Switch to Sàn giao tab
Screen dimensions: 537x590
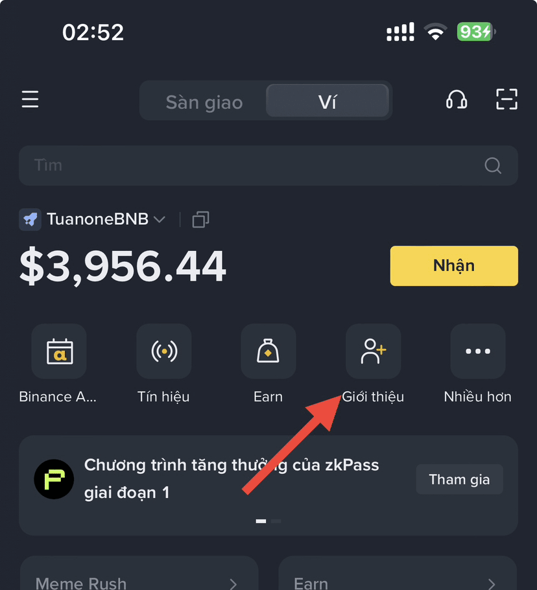(204, 102)
